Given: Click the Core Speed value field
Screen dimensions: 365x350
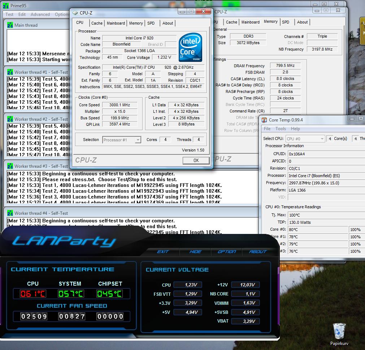Looking at the screenshot, I should [120, 105].
